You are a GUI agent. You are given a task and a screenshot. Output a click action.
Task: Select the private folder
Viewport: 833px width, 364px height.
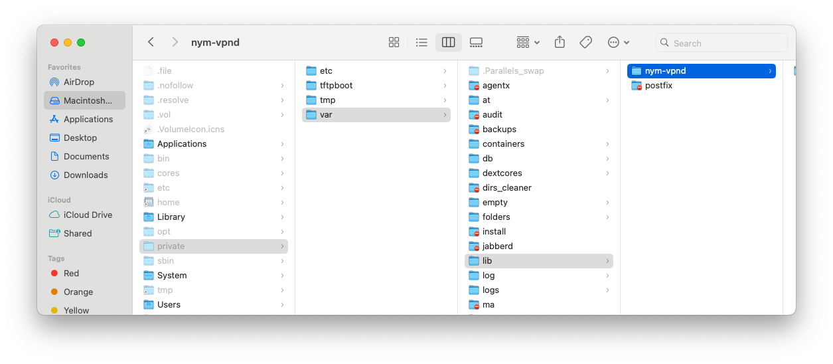pos(214,246)
